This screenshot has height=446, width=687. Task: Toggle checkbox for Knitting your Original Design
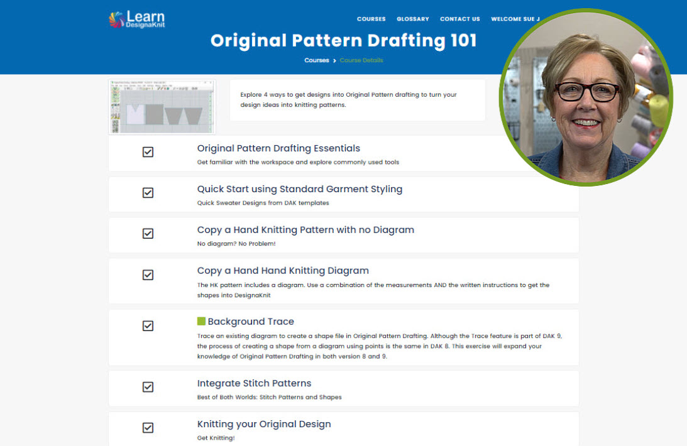148,428
